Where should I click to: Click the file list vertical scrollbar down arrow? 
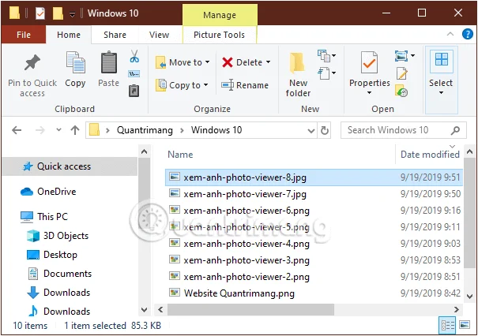tap(470, 296)
